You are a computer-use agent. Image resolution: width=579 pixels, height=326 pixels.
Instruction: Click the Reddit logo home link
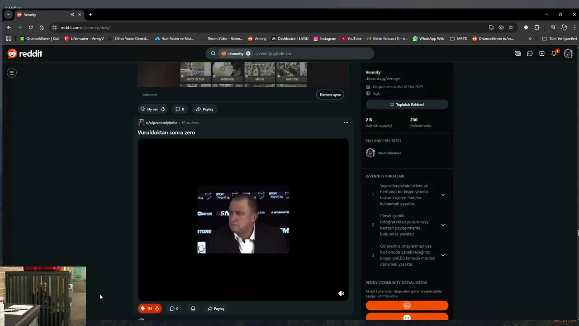25,53
